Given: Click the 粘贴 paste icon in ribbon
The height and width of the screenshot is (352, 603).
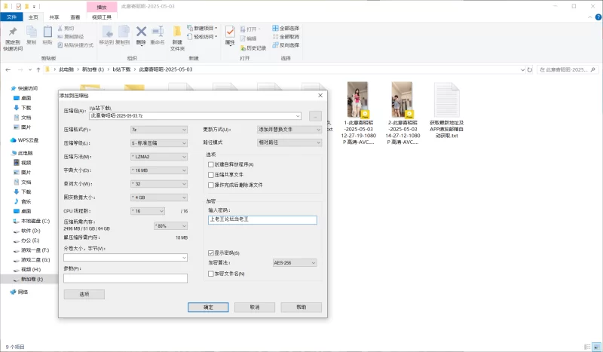Looking at the screenshot, I should click(x=47, y=32).
